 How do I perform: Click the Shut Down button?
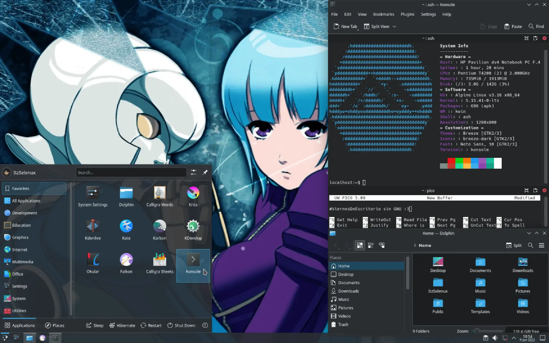click(x=181, y=325)
